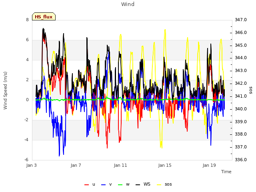Click the yellow sos legend swatch
The image size is (256, 192).
(x=159, y=185)
